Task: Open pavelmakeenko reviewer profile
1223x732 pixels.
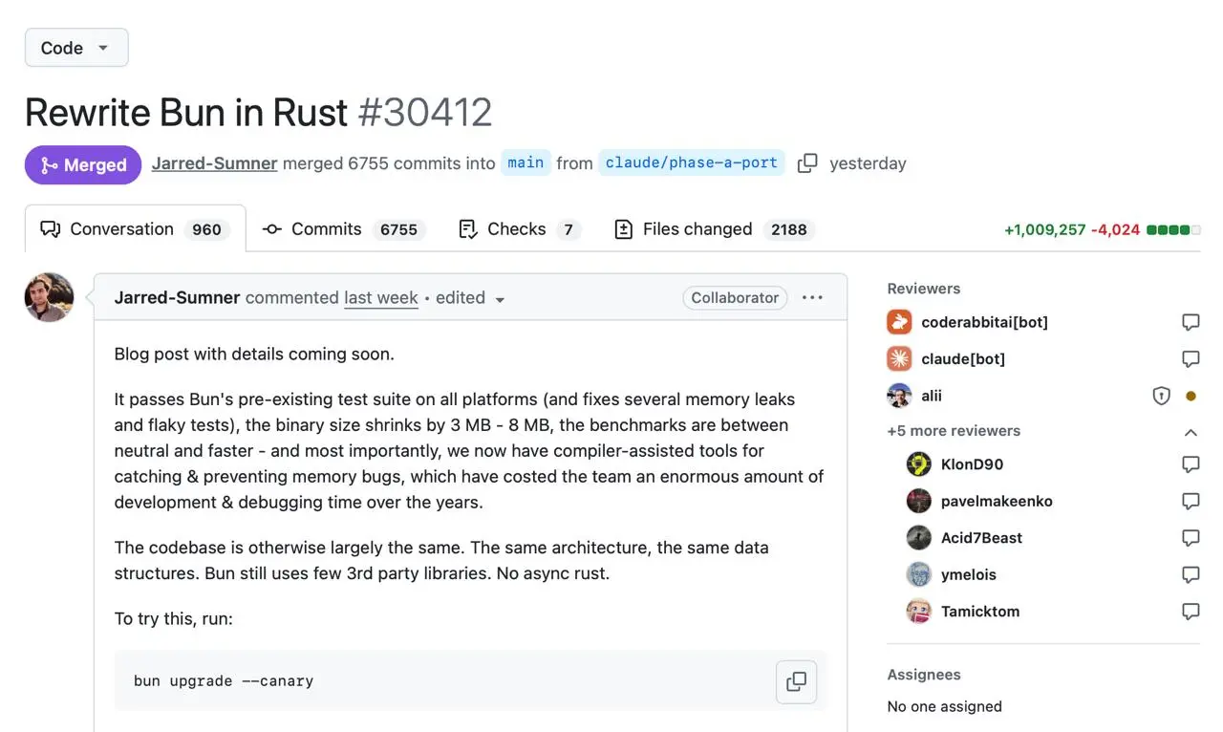Action: (x=997, y=501)
